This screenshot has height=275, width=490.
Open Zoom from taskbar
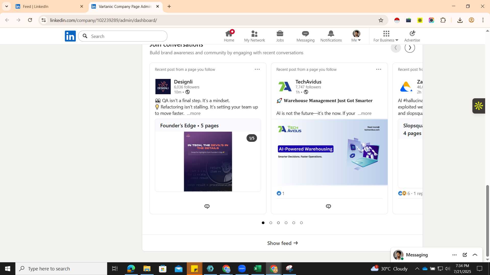(242, 269)
